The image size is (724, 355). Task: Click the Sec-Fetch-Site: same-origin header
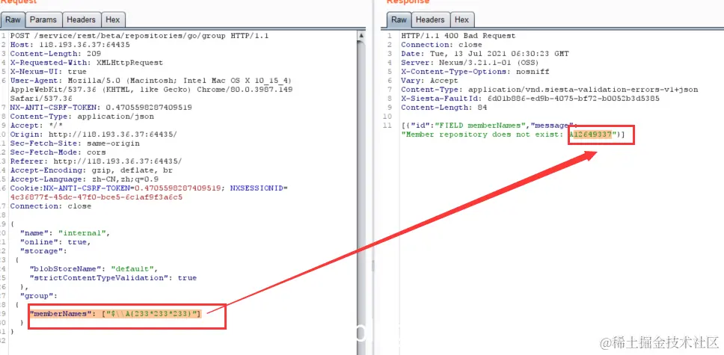point(76,143)
